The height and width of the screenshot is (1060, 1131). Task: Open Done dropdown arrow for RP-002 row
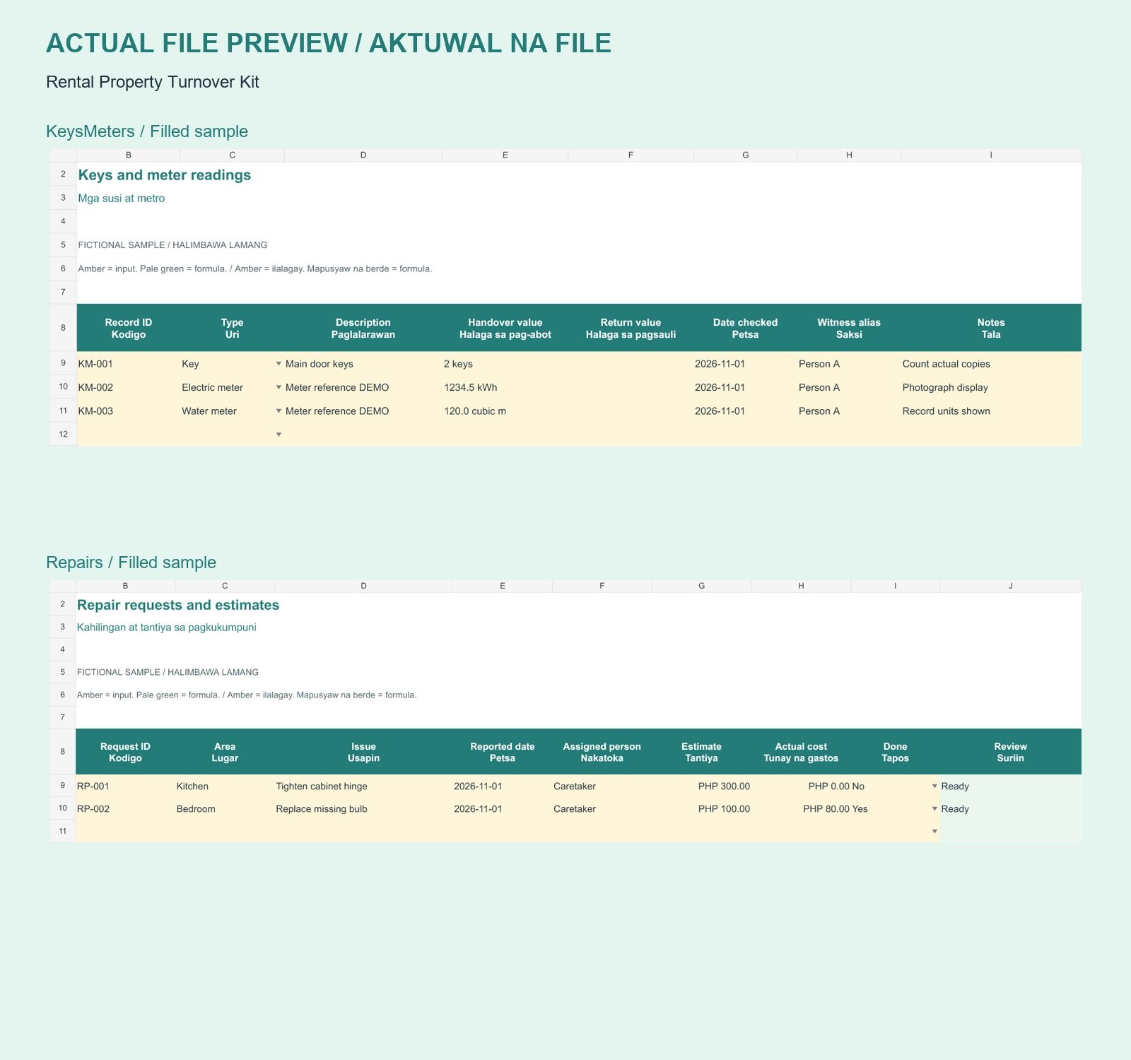coord(934,809)
